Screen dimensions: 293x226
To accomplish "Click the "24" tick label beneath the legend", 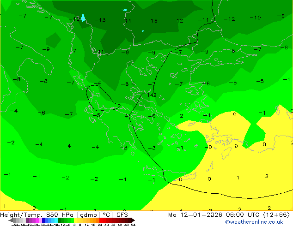I will pyautogui.click(x=100, y=225).
